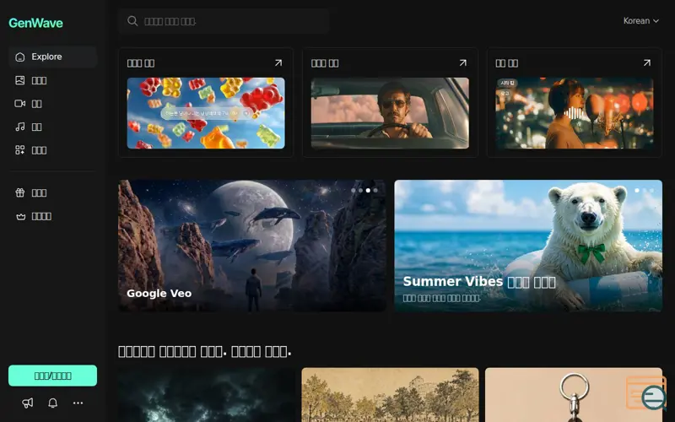Viewport: 675px width, 422px height.
Task: Select second carousel dot on Google Veo banner
Action: point(361,191)
